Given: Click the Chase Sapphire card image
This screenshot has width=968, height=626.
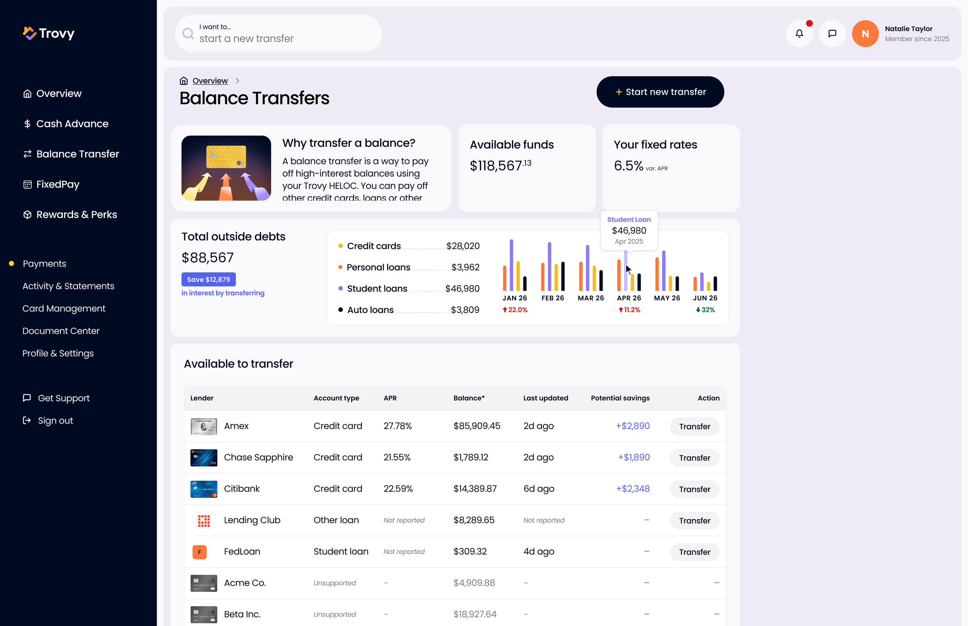Looking at the screenshot, I should click(x=204, y=458).
